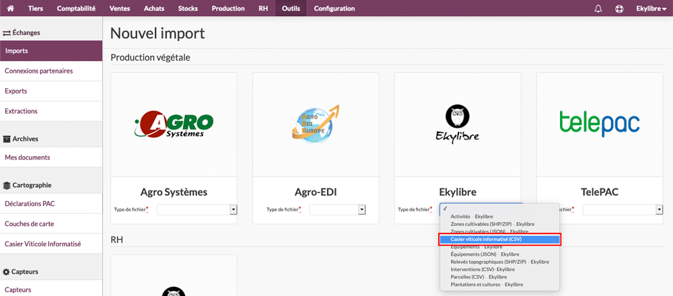The width and height of the screenshot is (673, 296).
Task: Click the Agro Systèmes logo card
Action: coord(174,124)
